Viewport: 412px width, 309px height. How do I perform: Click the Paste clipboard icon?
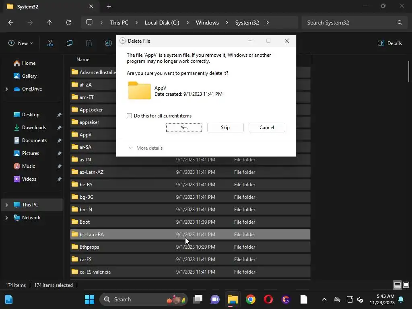pyautogui.click(x=89, y=43)
